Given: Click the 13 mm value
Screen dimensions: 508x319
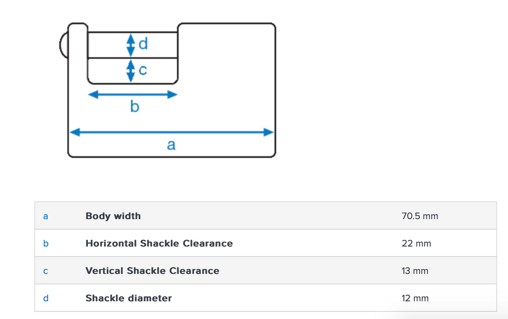Looking at the screenshot, I should point(415,271).
